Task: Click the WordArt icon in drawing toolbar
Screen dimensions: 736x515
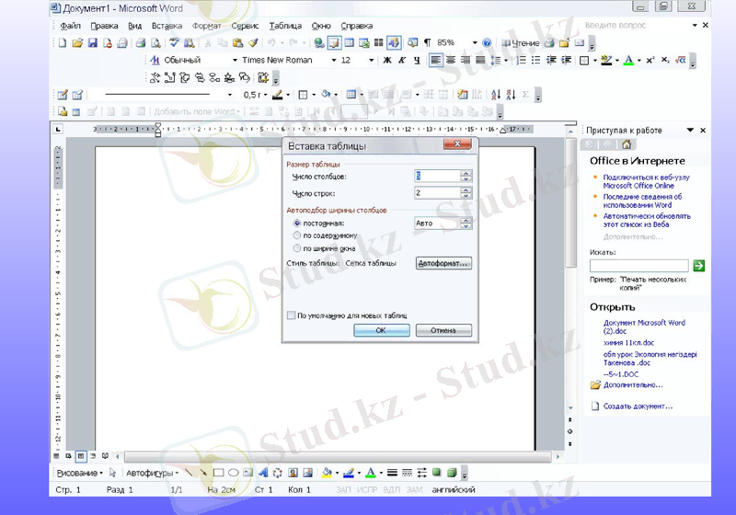Action: (x=262, y=473)
